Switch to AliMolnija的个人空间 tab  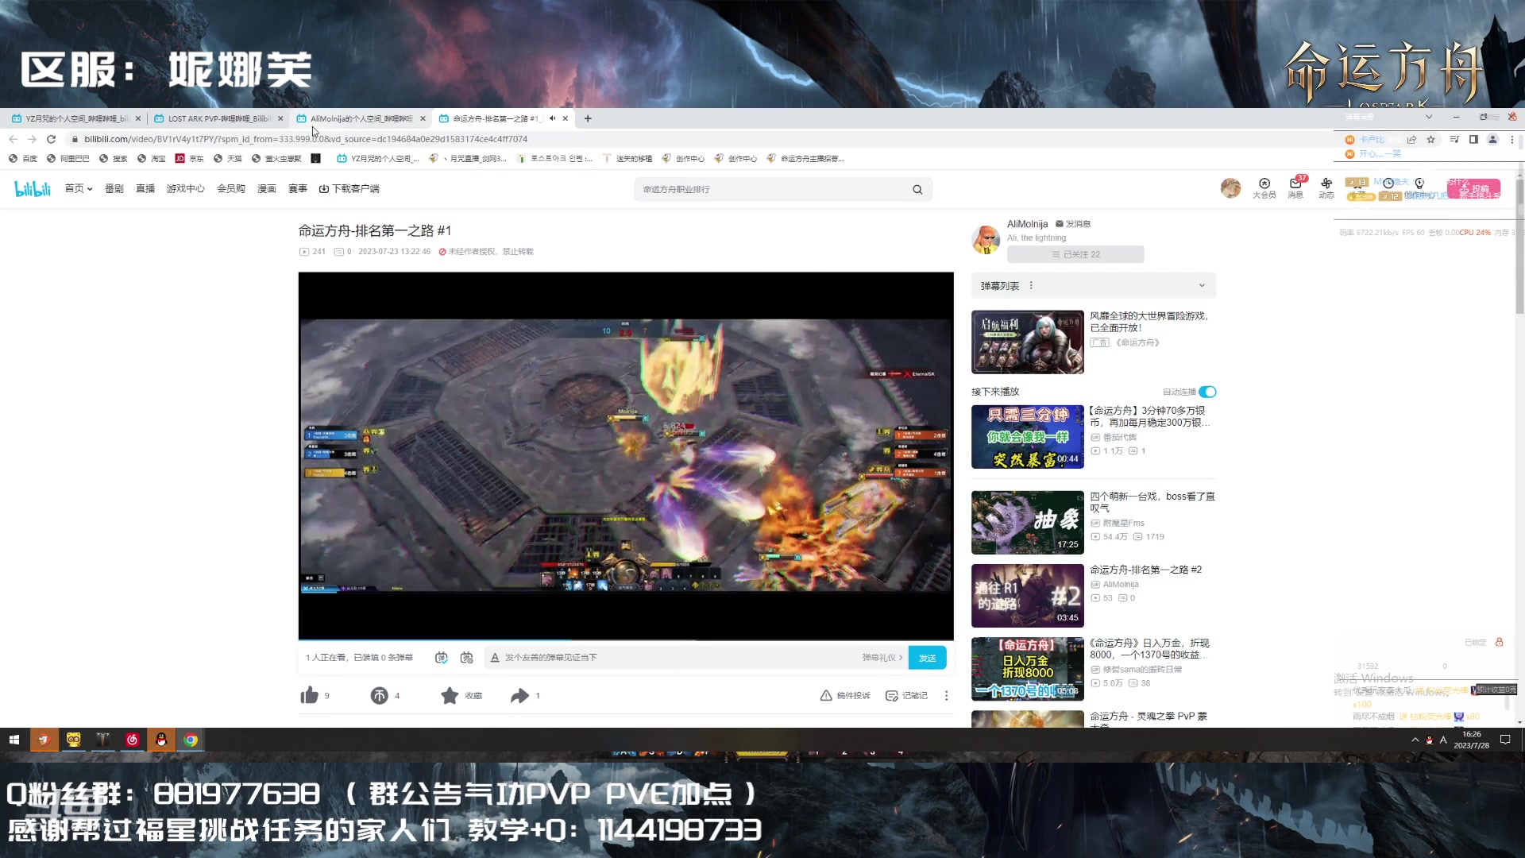(361, 118)
